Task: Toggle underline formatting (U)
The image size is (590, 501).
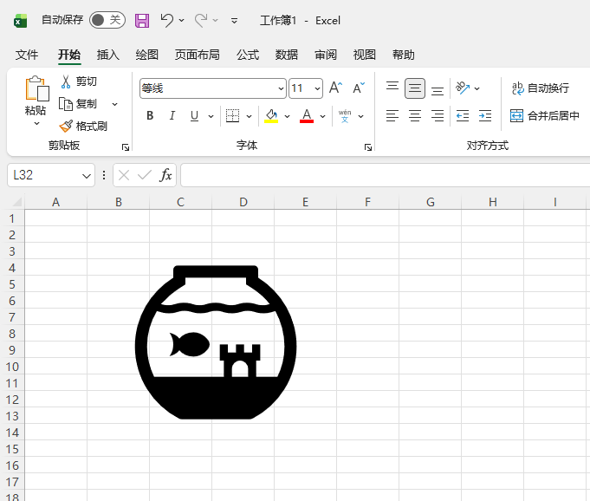Action: tap(195, 116)
